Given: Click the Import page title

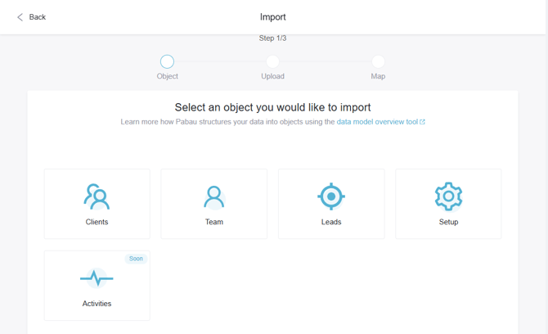Looking at the screenshot, I should [273, 17].
